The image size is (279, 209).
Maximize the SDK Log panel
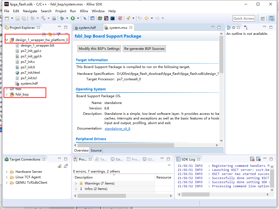pyautogui.click(x=271, y=159)
